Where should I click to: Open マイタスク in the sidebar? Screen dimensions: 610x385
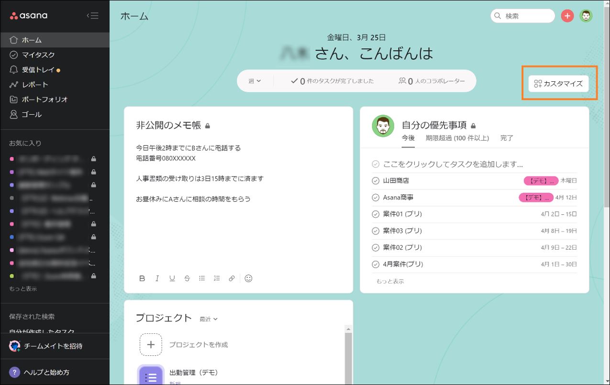(55, 55)
